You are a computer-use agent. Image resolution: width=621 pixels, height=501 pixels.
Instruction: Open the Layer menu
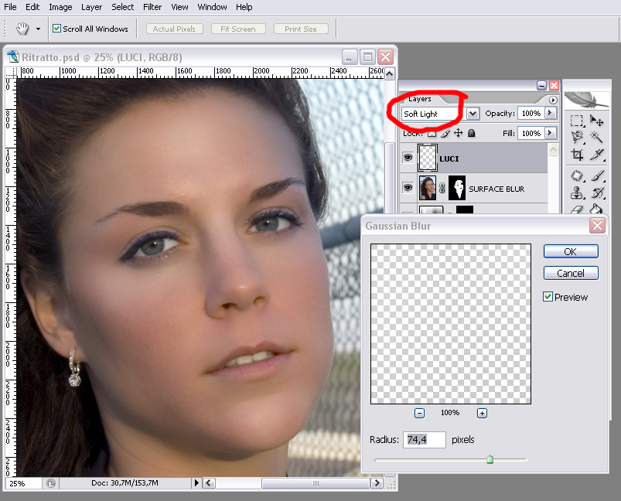click(91, 7)
